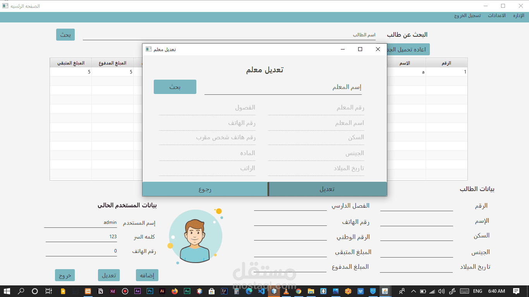529x297 pixels.
Task: Click the إضافه button at bottom
Action: pos(147,275)
